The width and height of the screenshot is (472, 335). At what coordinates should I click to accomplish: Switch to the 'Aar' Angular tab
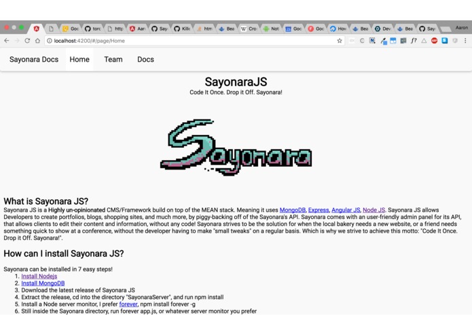point(138,28)
